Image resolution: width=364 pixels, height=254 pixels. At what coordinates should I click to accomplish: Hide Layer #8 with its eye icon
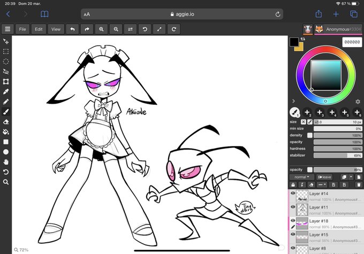coord(293,248)
